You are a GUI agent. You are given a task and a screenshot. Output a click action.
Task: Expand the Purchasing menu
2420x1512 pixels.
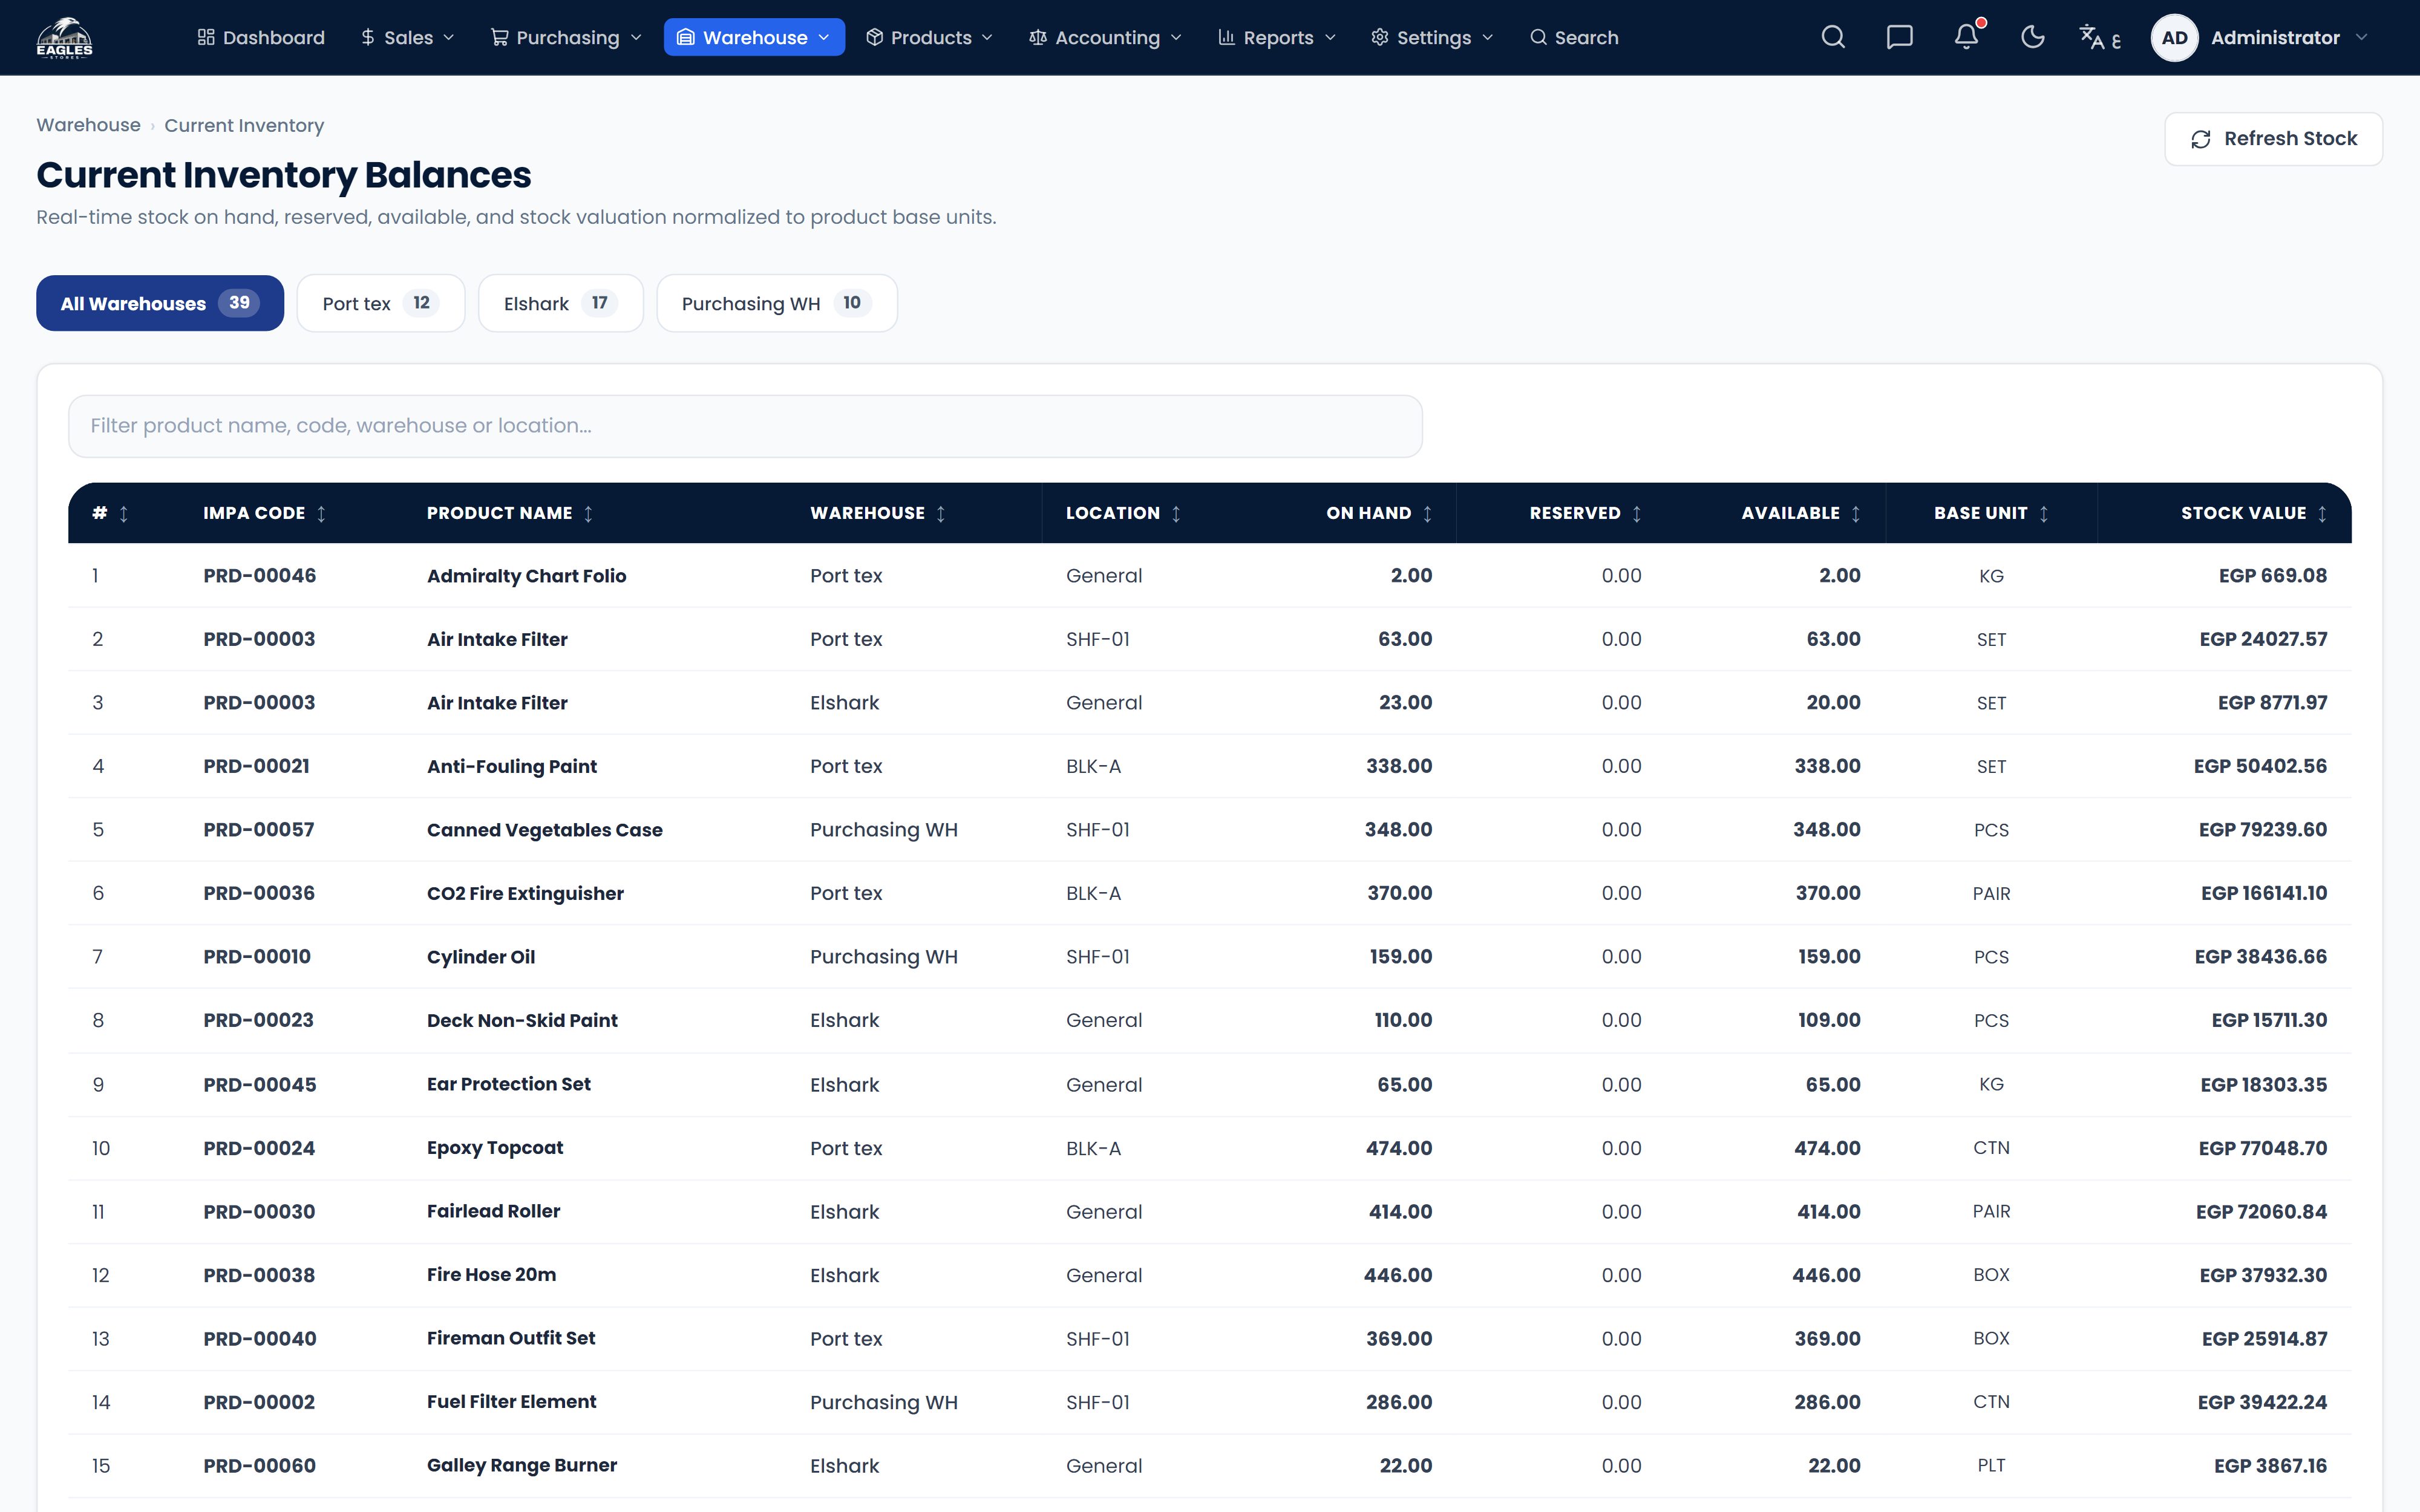tap(566, 38)
